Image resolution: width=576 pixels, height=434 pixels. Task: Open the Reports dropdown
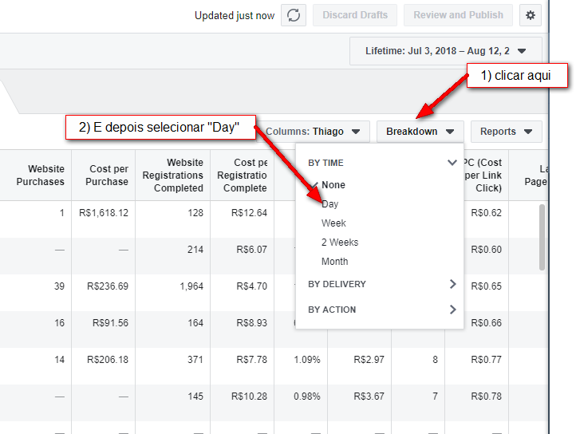point(506,132)
